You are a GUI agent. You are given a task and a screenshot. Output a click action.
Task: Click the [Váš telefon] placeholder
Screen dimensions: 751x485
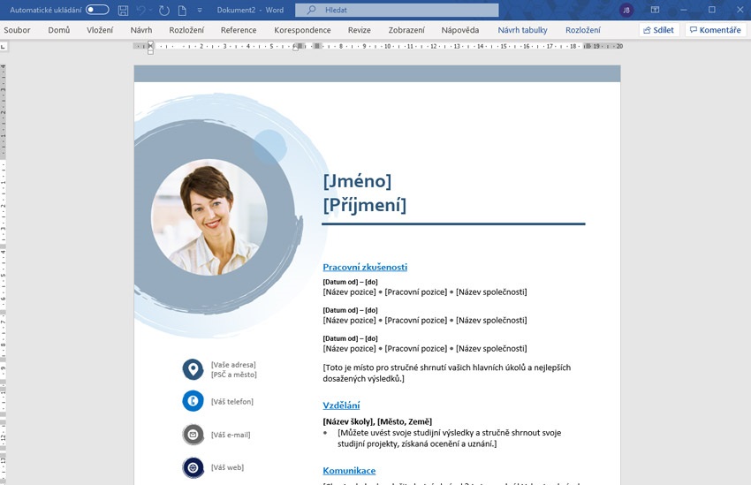[231, 401]
